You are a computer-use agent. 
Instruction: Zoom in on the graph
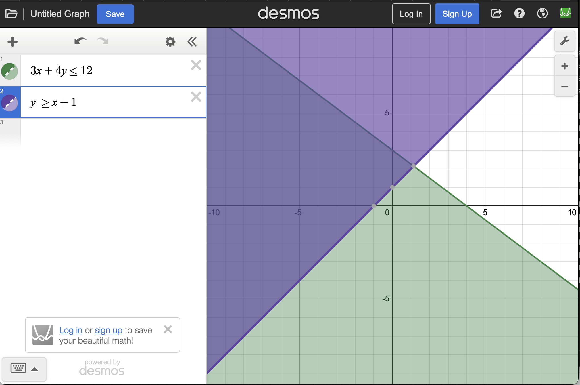pyautogui.click(x=564, y=66)
